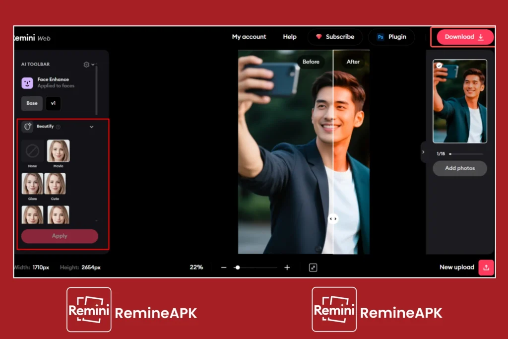Viewport: 508px width, 339px height.
Task: Open the AI Toolbar settings gear
Action: pos(86,65)
